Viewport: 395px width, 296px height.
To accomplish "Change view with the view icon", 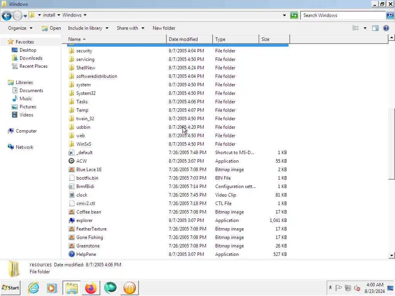I will 355,28.
